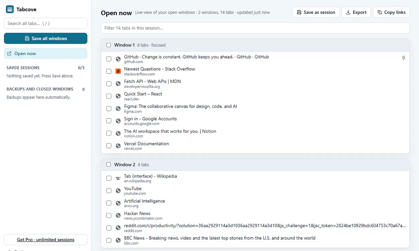Click the globe icon beside Sign in - Google Accounts
The height and width of the screenshot is (251, 419).
[x=118, y=121]
